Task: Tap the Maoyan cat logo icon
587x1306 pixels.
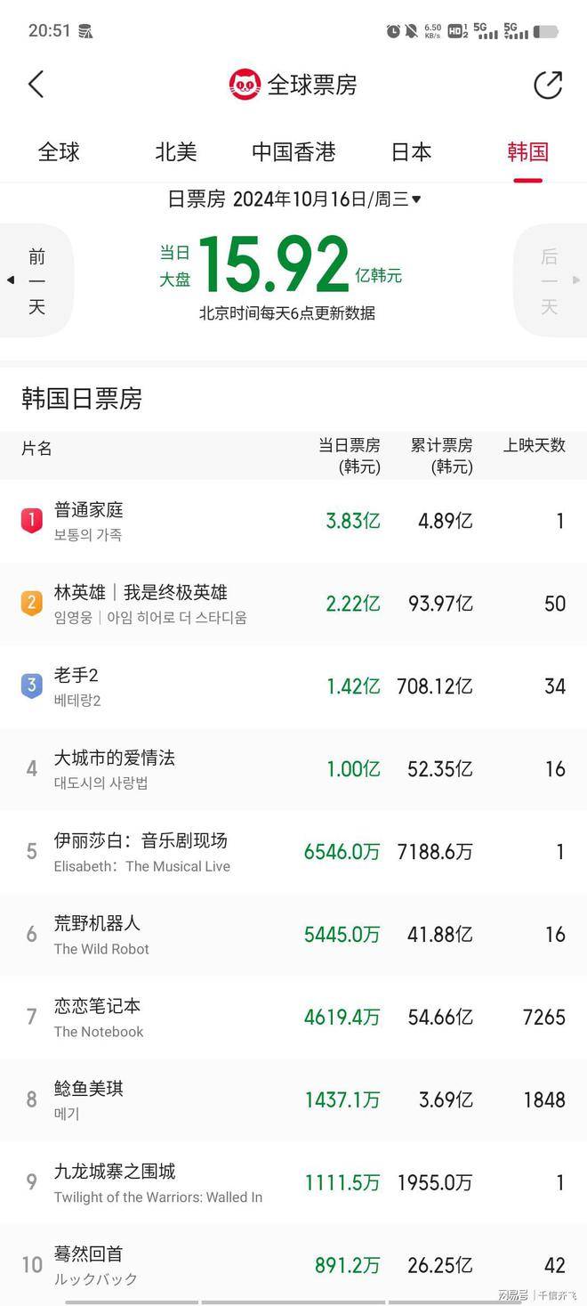Action: 245,85
